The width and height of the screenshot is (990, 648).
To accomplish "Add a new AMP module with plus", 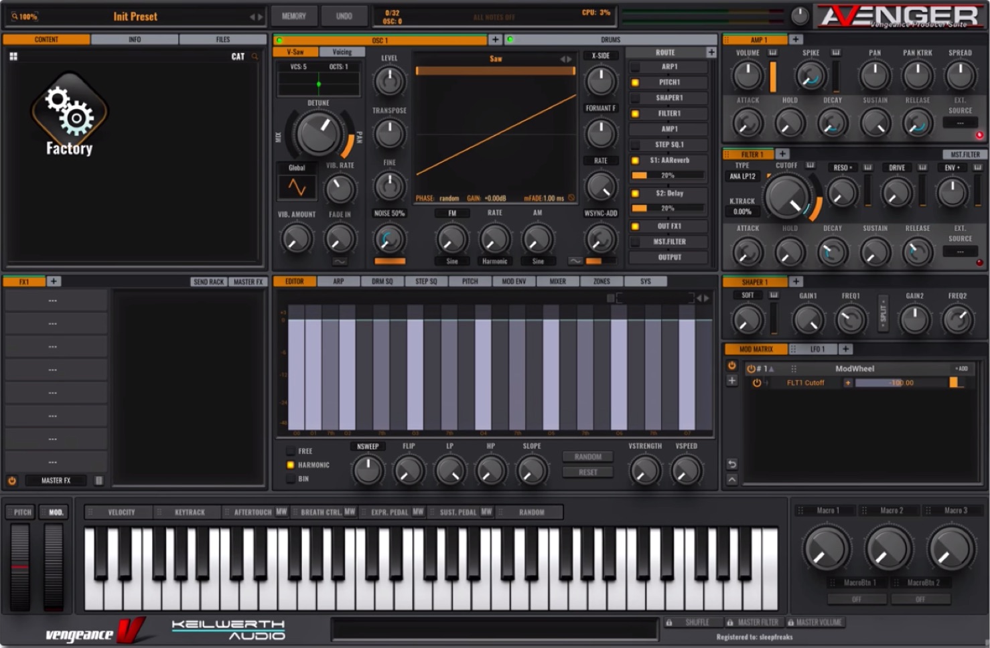I will click(x=796, y=39).
